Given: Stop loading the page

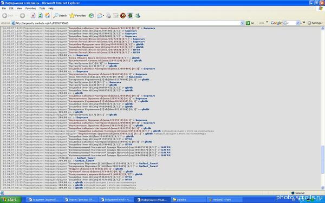Looking at the screenshot, I should click(x=33, y=16).
